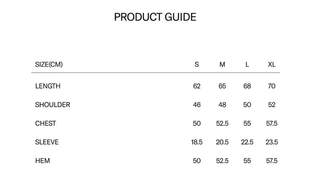The height and width of the screenshot is (173, 311).
Task: Select the CHEST row label
Action: [46, 123]
